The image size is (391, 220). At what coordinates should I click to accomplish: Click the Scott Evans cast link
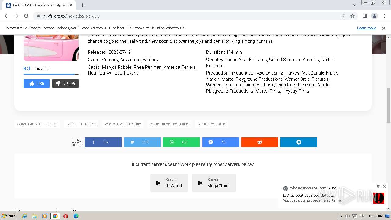pos(126,73)
